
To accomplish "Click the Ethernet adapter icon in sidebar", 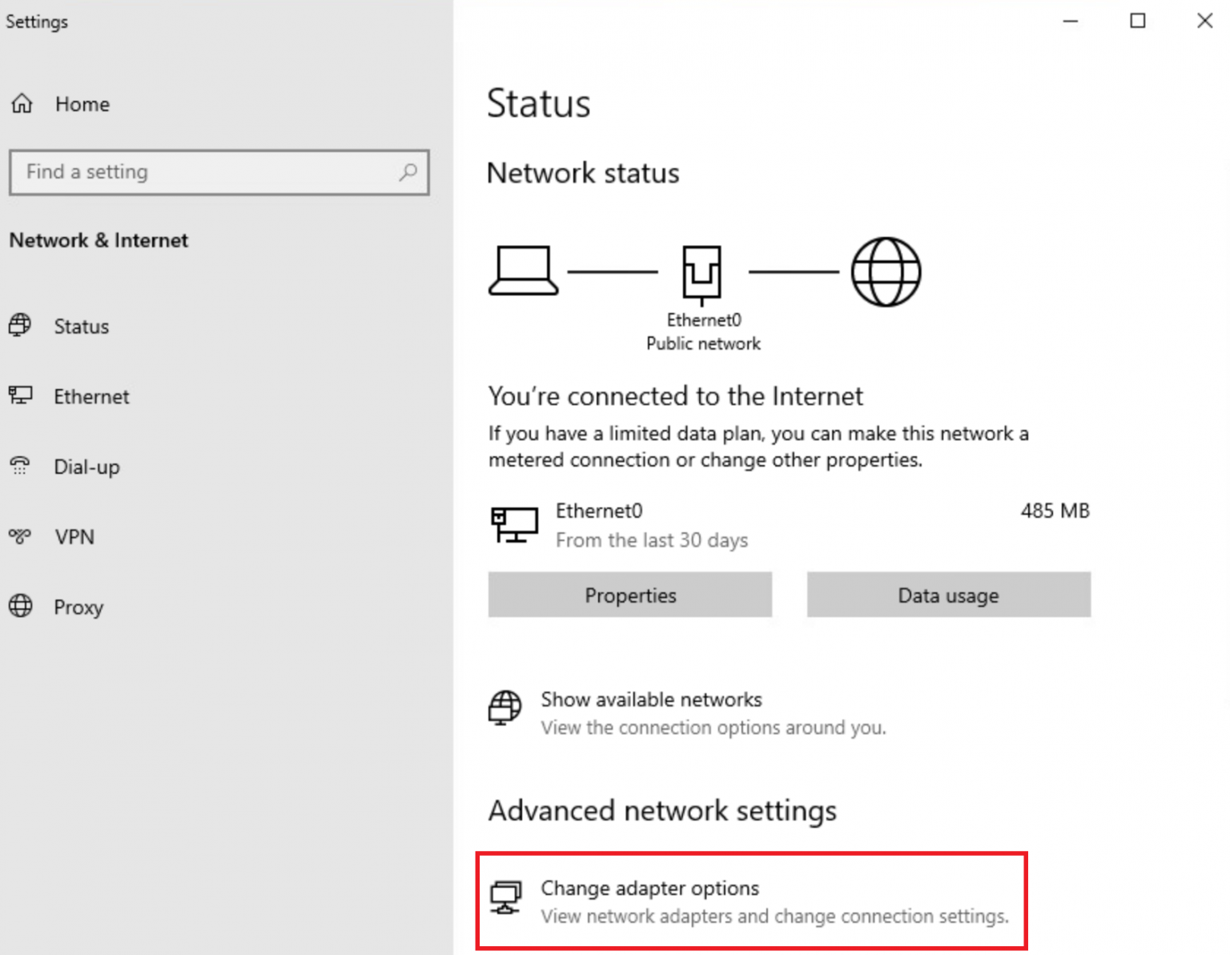I will click(21, 395).
